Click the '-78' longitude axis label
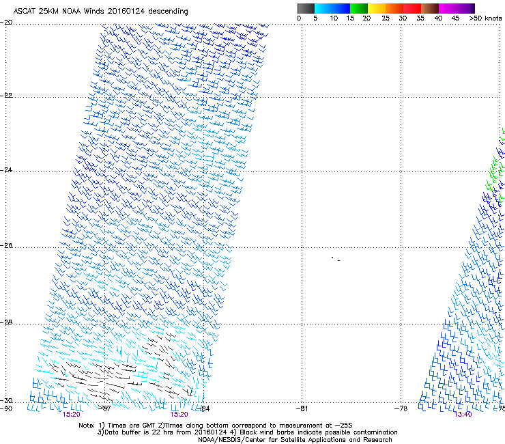505x444 pixels. tap(401, 409)
